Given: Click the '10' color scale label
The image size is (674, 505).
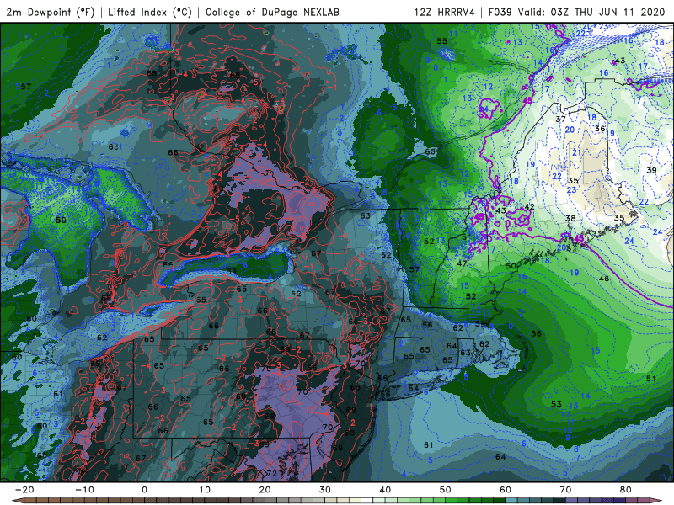Looking at the screenshot, I should 205,490.
